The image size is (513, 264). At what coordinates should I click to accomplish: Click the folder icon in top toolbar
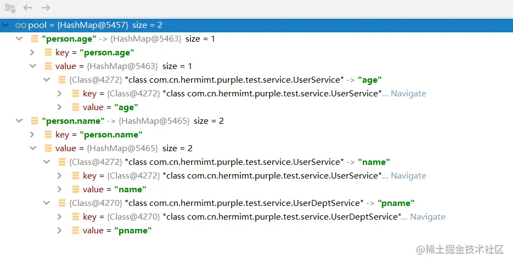[x=10, y=8]
